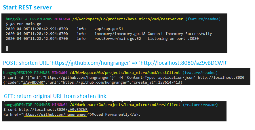Image resolution: width=255 pixels, height=130 pixels.
Task: Select the '$ go run main.go' command line
Action: (23, 24)
